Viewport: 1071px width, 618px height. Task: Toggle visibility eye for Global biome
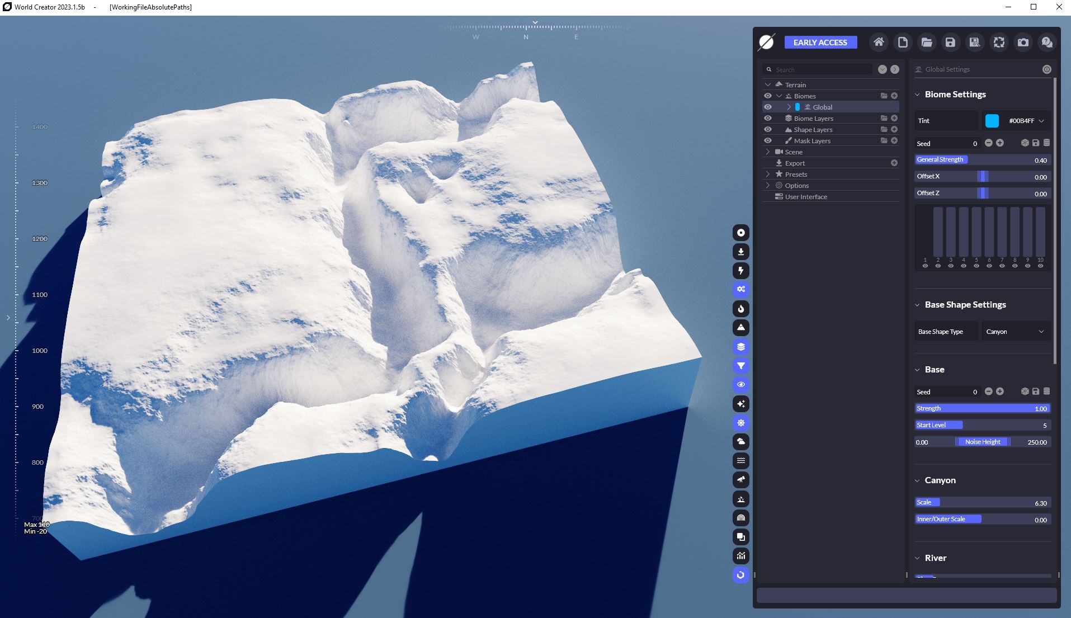(768, 107)
